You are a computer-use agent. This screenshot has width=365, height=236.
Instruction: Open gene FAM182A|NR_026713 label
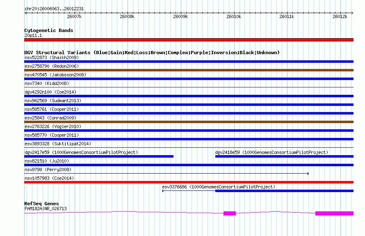click(x=46, y=209)
